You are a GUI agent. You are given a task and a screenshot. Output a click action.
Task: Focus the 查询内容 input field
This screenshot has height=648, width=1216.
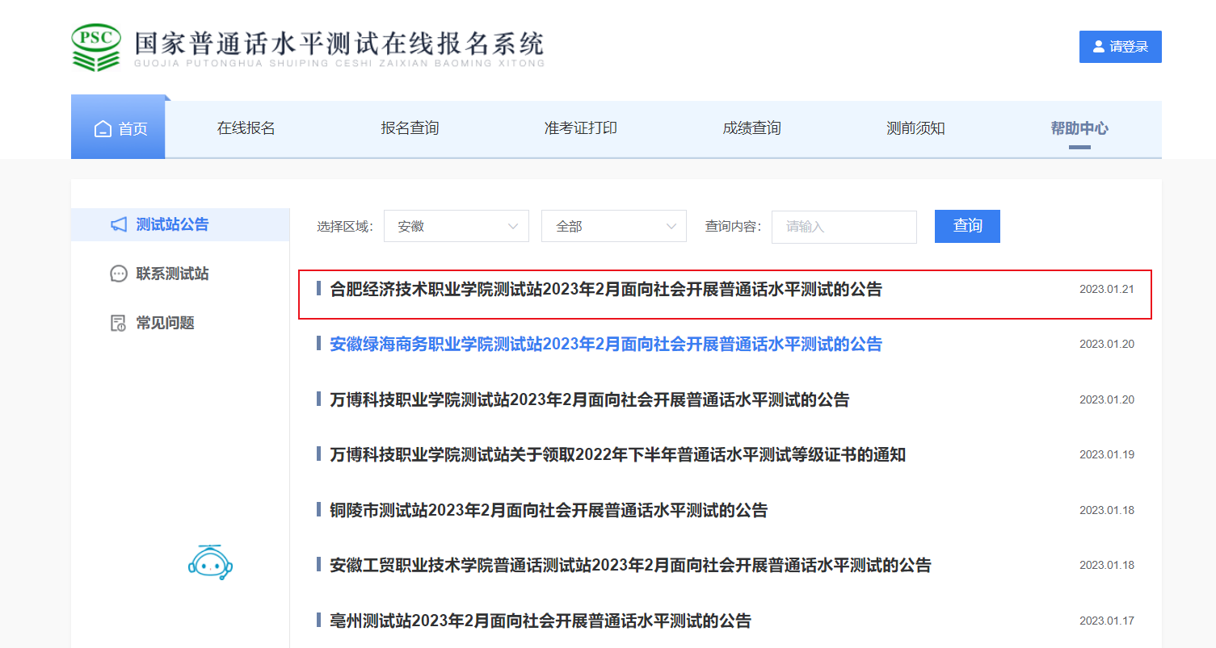coord(844,227)
